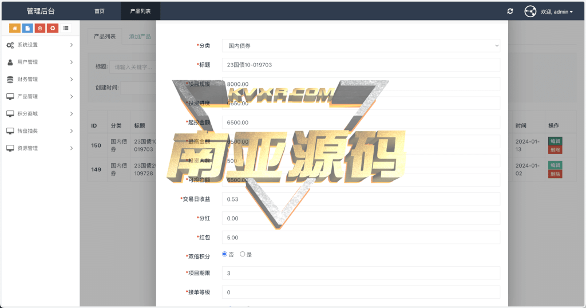Screen dimensions: 586x308
Task: Click the 接单等级 field showing 0
Action: [x=361, y=293]
